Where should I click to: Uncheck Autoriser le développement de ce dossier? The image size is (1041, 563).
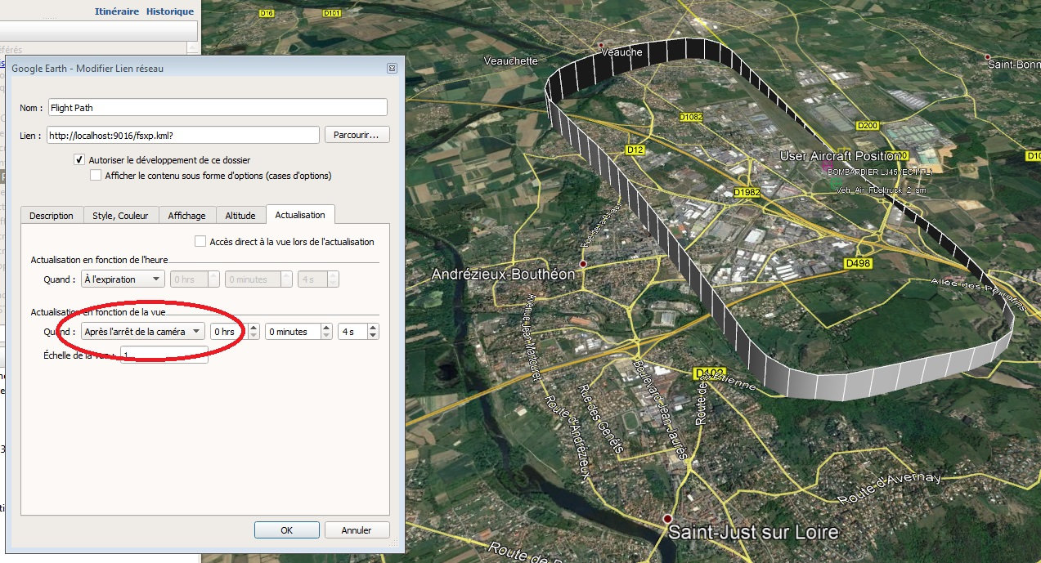click(x=79, y=160)
